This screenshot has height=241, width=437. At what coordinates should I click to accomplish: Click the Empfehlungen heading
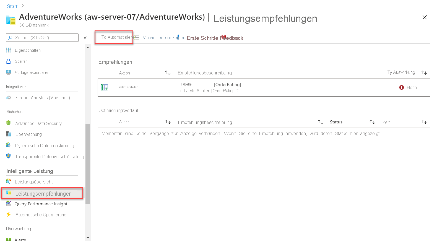tap(115, 62)
